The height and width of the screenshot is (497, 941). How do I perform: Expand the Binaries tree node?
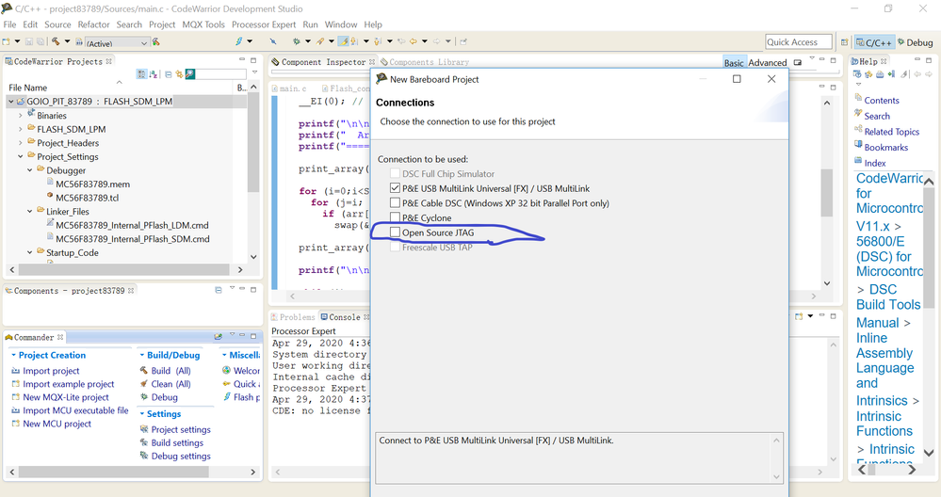pos(21,116)
